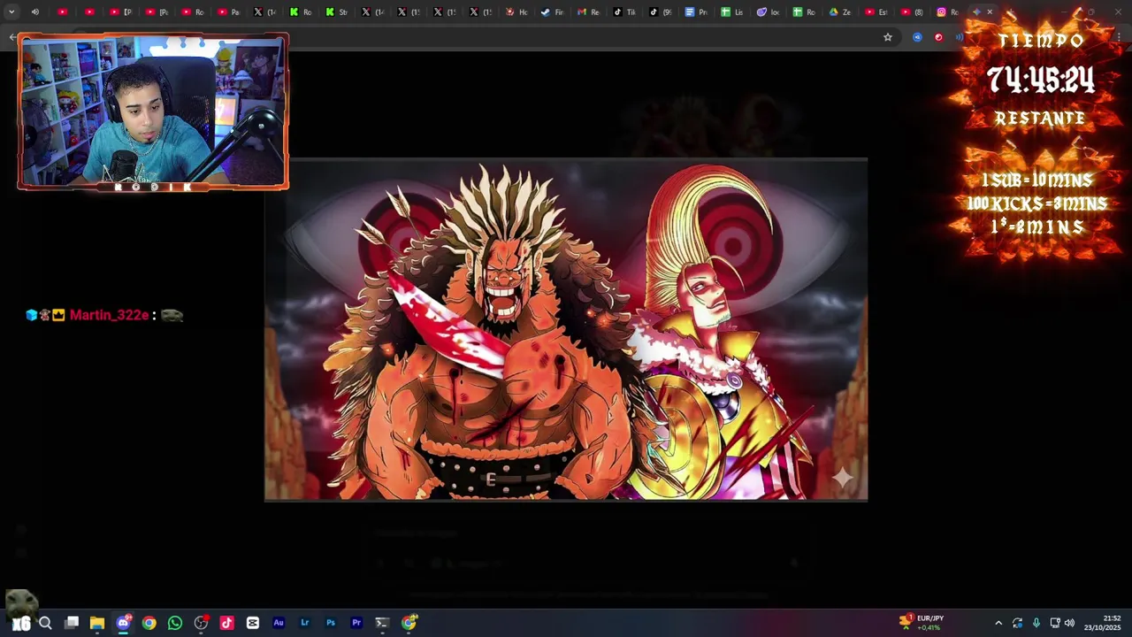Launch Adobe Lightroom from the taskbar
The width and height of the screenshot is (1132, 637).
point(304,623)
